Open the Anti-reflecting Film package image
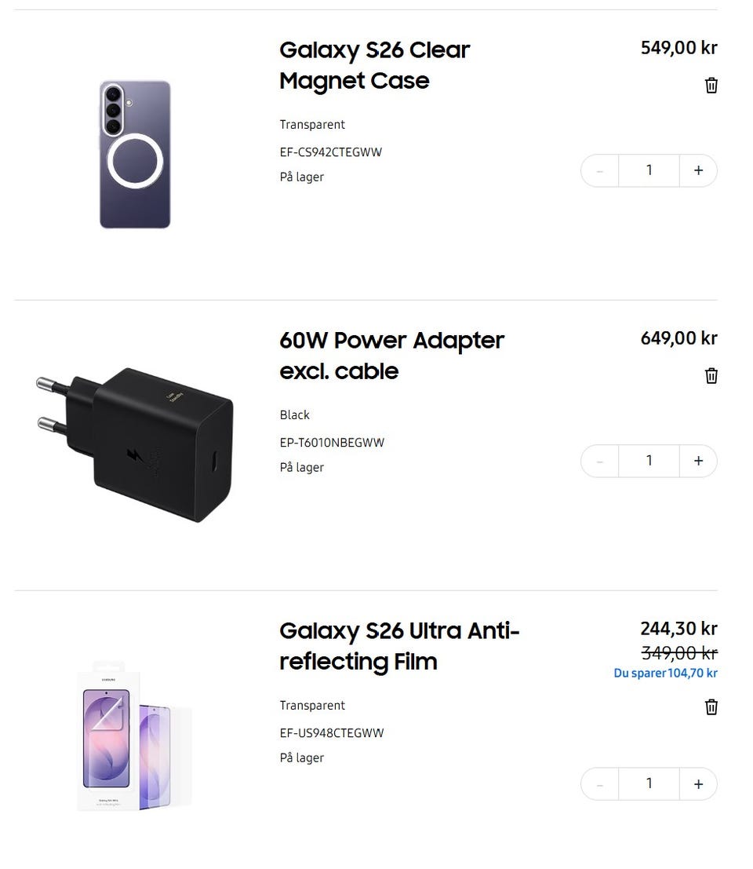The width and height of the screenshot is (753, 869). click(135, 736)
